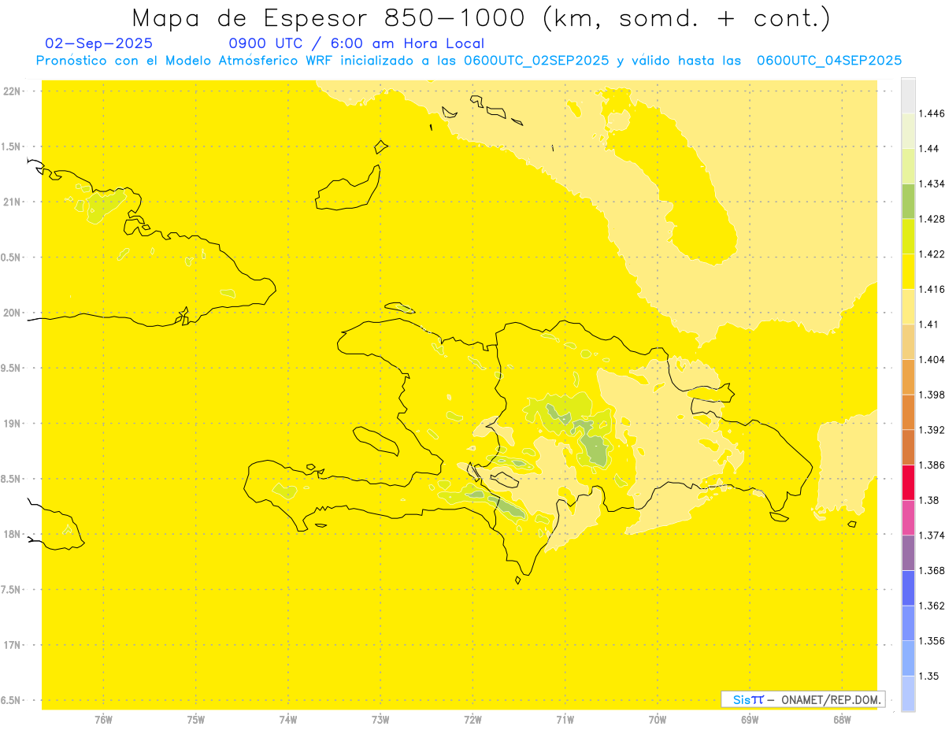Pick the gray swatch above 1.446
The height and width of the screenshot is (730, 945).
click(908, 95)
